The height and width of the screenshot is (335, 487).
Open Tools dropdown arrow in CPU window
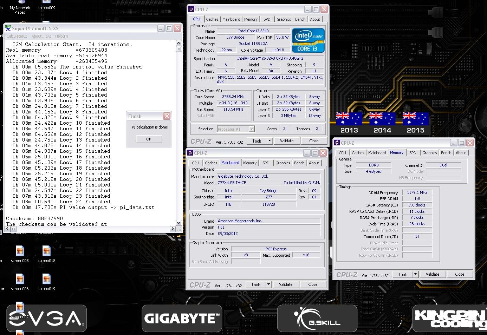(270, 141)
